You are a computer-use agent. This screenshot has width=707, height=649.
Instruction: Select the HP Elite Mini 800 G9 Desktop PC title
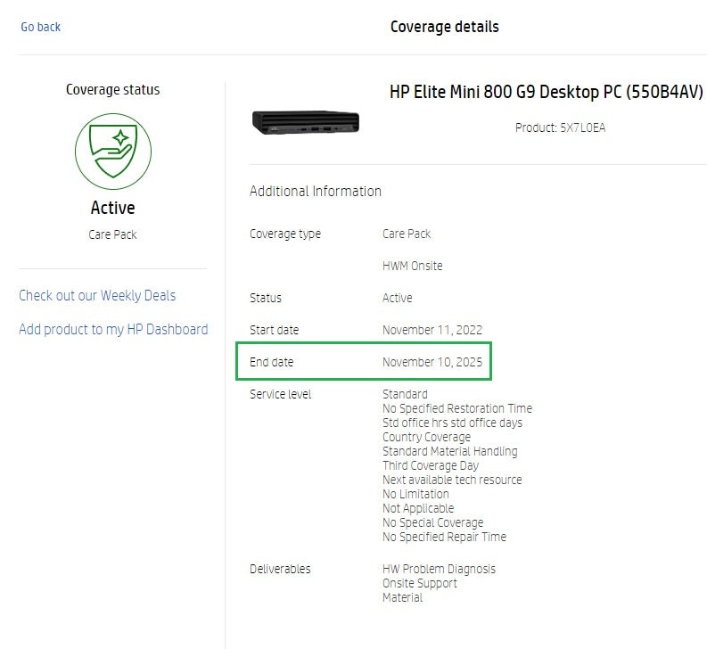[546, 92]
